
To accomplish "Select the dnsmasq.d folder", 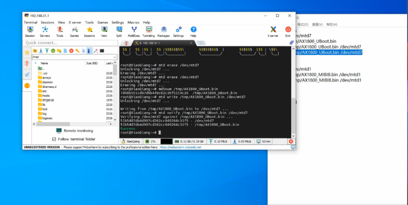I will click(49, 87).
